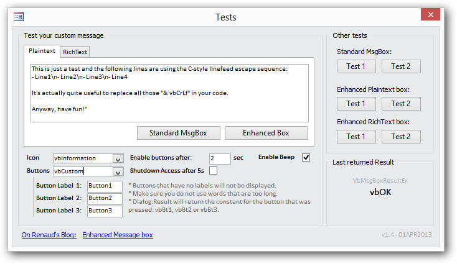
Task: Run Test 1 under Standard MsgBox
Action: click(x=356, y=66)
